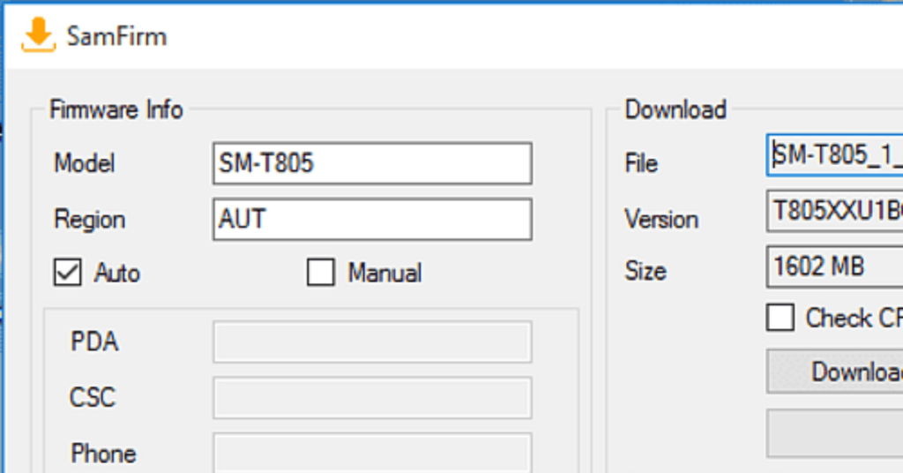This screenshot has width=903, height=473.
Task: Click the empty CSC field
Action: click(372, 398)
